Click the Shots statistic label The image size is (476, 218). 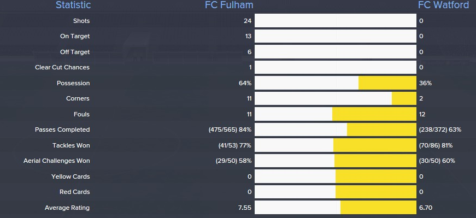pos(81,21)
